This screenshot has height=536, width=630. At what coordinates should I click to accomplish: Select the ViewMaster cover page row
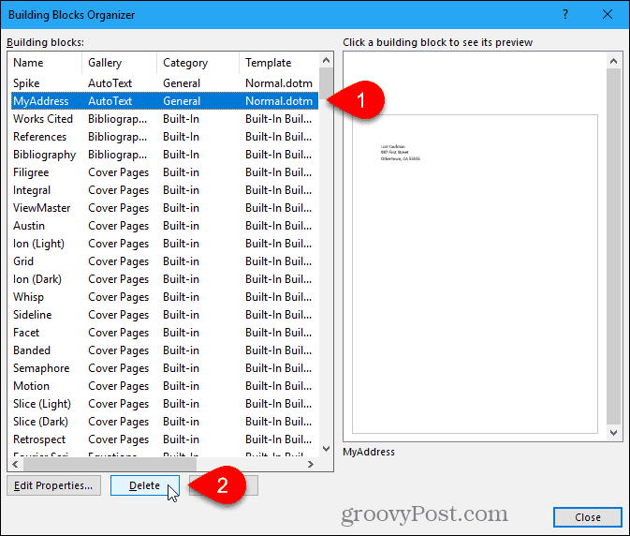[x=165, y=208]
